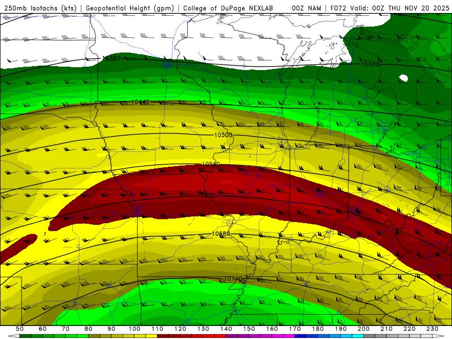Click the color scale value 220
The height and width of the screenshot is (339, 452).
point(409,329)
